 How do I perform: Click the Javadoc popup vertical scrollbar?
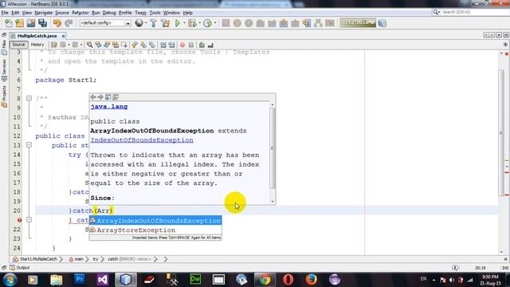coord(273,148)
